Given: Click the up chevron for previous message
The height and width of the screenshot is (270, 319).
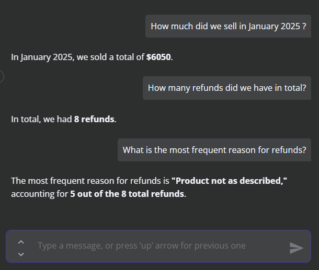Looking at the screenshot, I should (21, 242).
